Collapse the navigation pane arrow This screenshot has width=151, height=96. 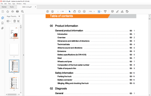tap(23, 55)
